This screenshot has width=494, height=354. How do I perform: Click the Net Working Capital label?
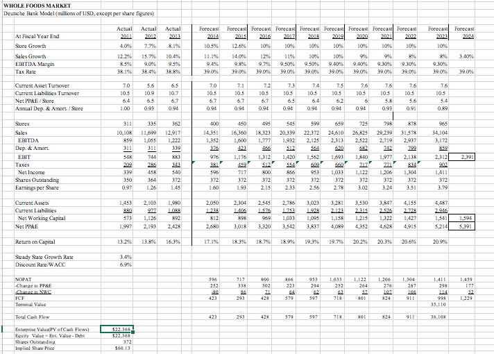pos(42,218)
